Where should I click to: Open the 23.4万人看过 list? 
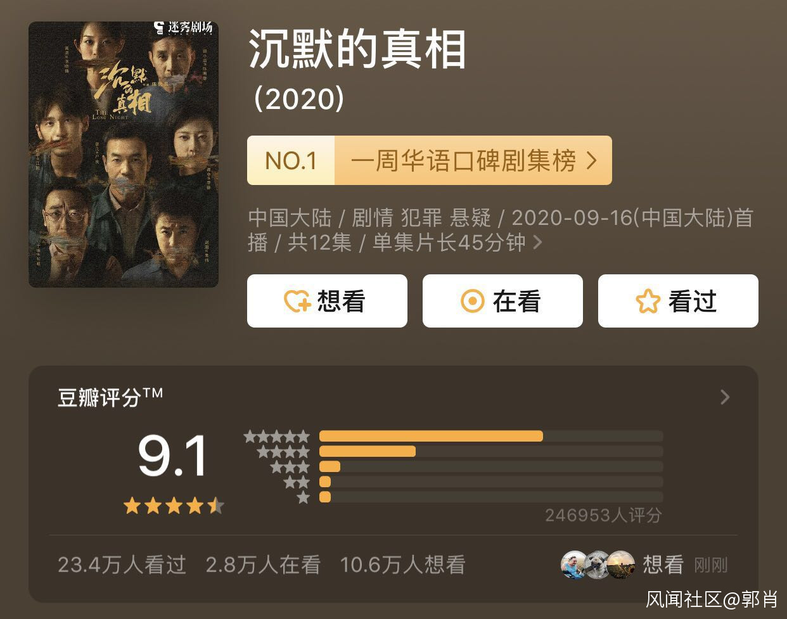coord(122,565)
